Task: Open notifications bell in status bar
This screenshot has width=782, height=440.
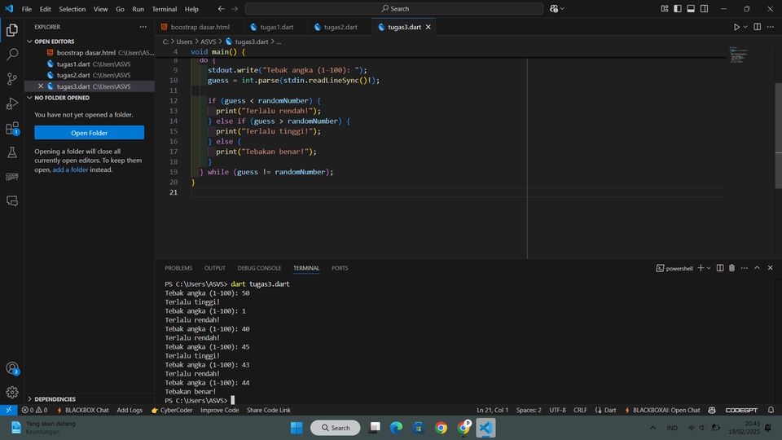Action: pyautogui.click(x=771, y=410)
